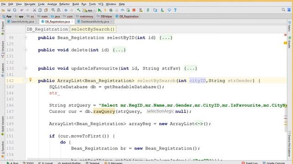Screen dimensions: 293x164
Task: Click the Redo arrow icon
Action: [x=27, y=10]
